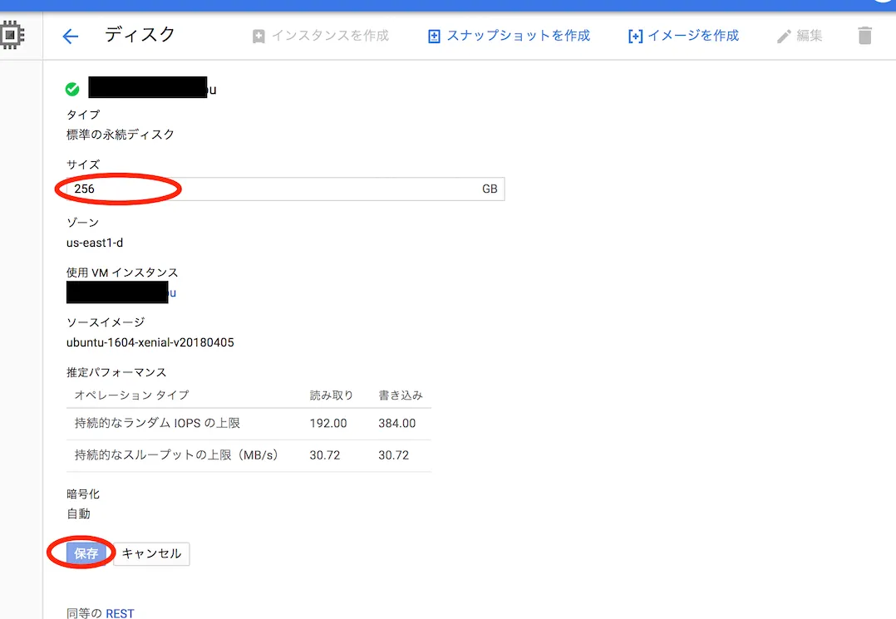Screen dimensions: 896x619
Task: Click the サイズ field label
Action: (x=83, y=165)
